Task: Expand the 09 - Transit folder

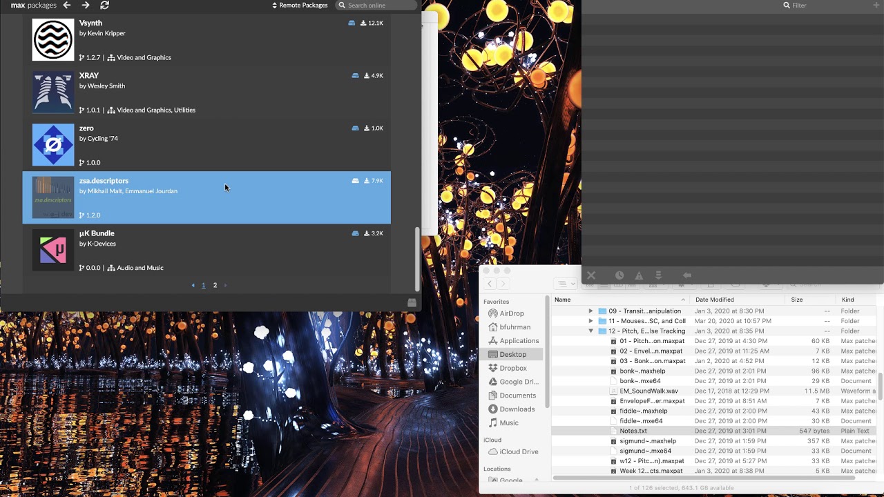Action: 590,311
